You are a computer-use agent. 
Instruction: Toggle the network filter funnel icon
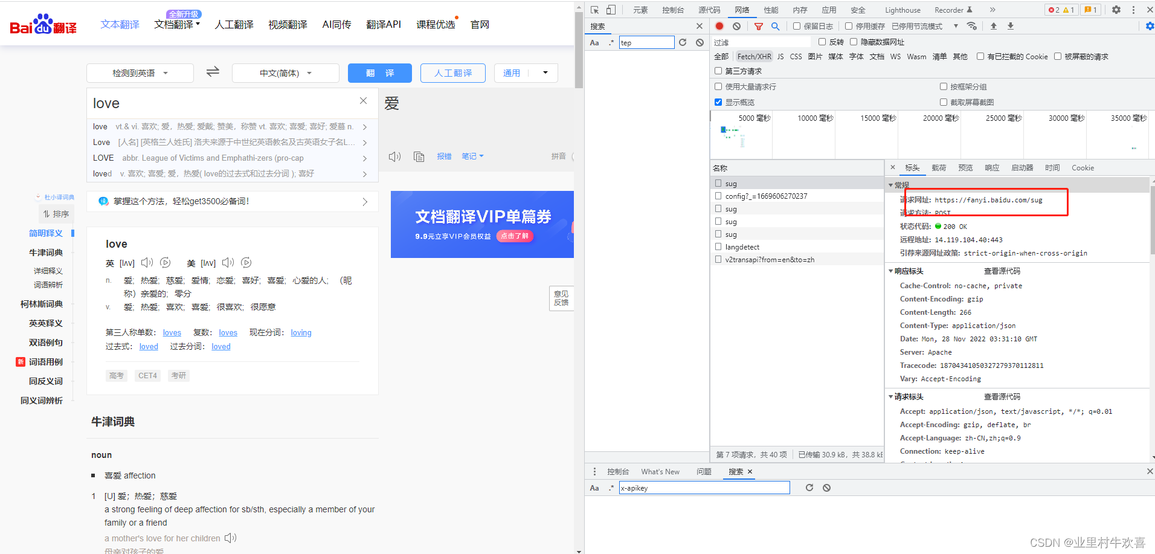pyautogui.click(x=759, y=26)
